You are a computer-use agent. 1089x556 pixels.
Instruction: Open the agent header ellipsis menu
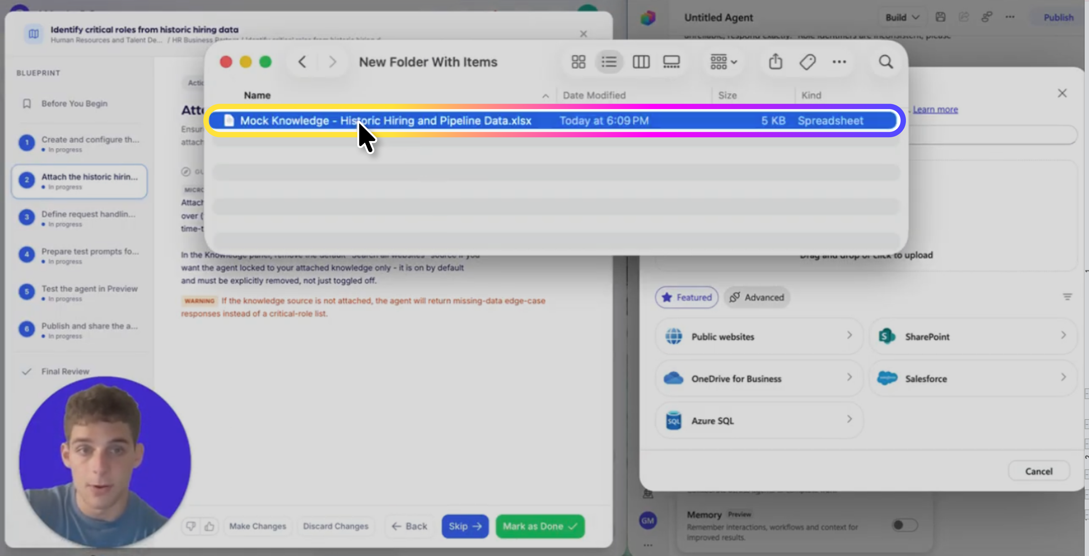tap(1009, 17)
